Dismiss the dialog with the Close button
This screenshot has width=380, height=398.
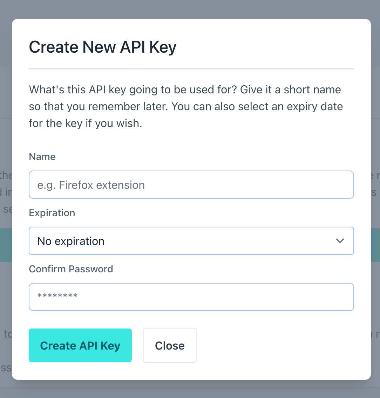pos(170,345)
